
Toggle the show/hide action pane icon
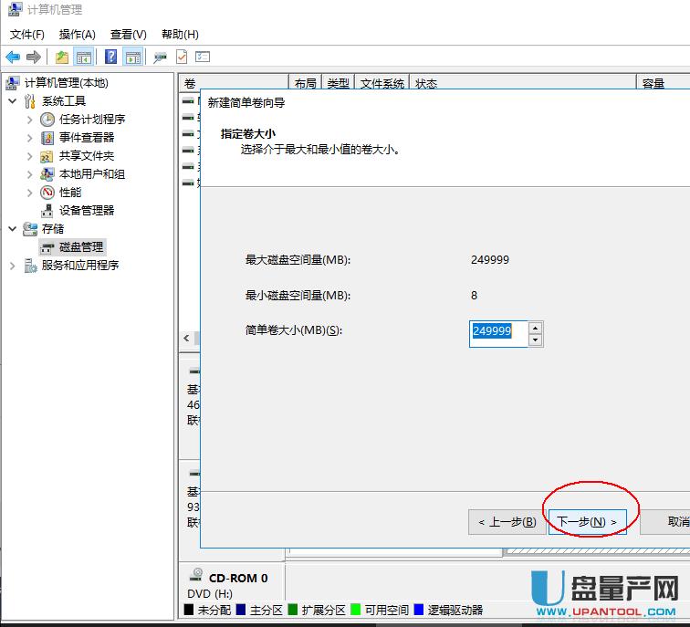(133, 57)
